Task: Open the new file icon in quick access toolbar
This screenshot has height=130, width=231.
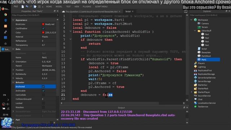Action: (x=22, y=6)
